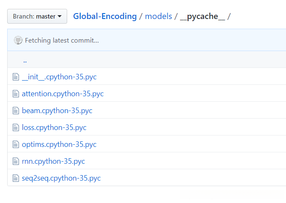The width and height of the screenshot is (286, 203).
Task: Open the loss.cpython-35.pyc file
Action: [54, 127]
